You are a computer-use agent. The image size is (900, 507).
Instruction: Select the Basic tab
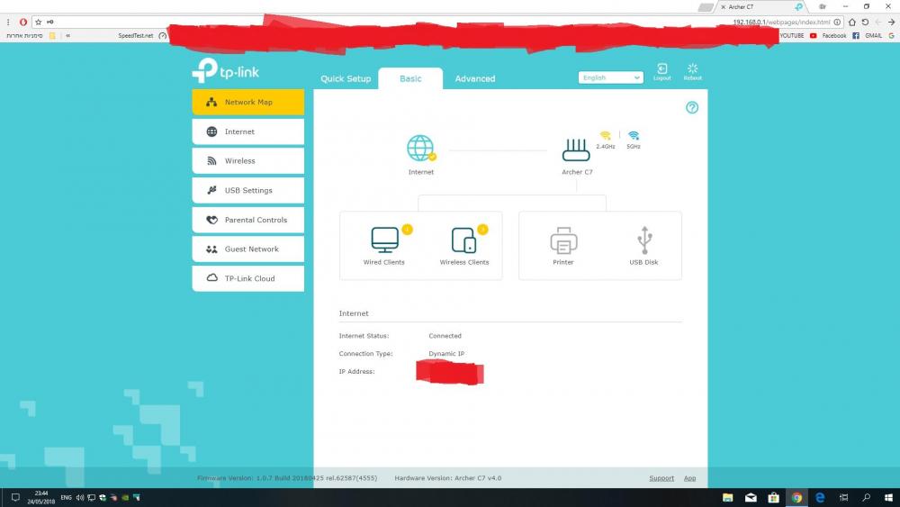(410, 78)
